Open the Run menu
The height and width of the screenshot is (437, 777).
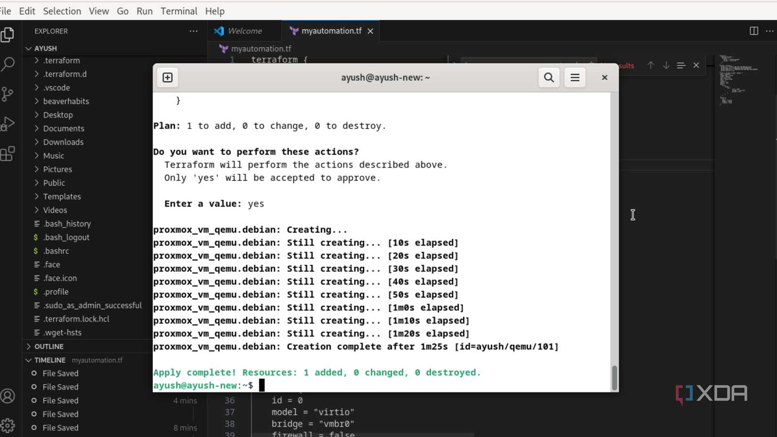point(145,11)
